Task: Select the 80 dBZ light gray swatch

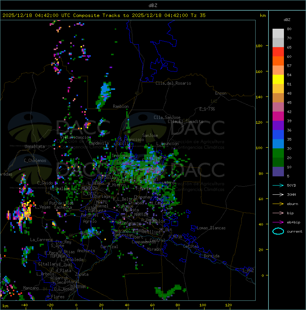Action: coord(278,33)
